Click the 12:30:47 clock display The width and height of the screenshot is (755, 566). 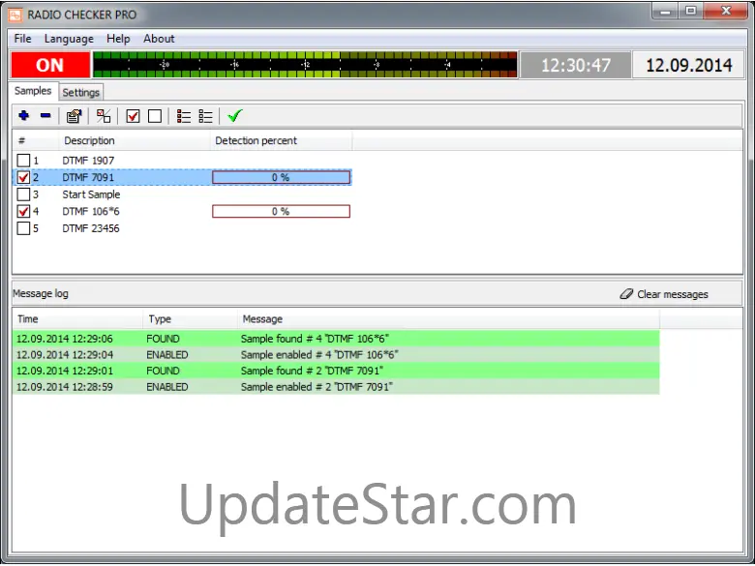coord(576,65)
